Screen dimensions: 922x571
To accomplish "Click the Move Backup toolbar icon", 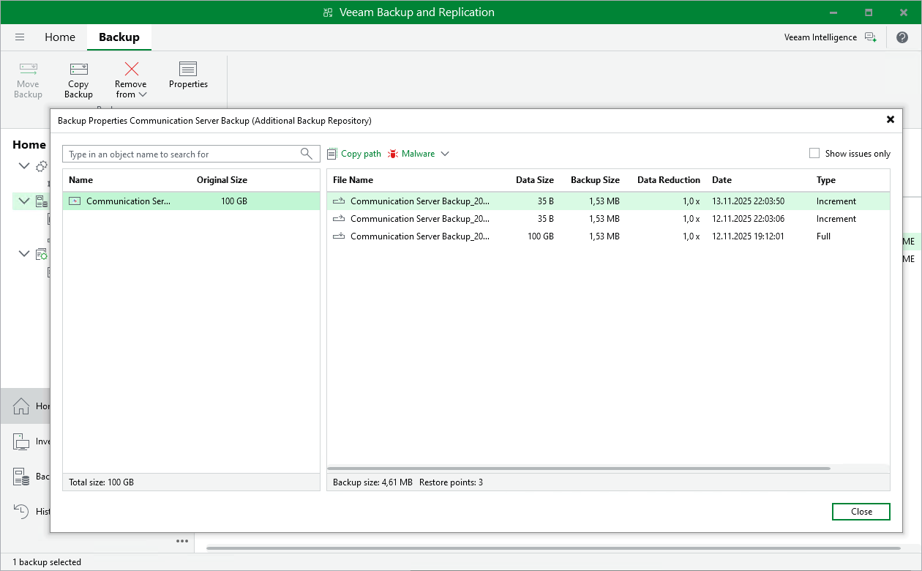I will coord(28,78).
